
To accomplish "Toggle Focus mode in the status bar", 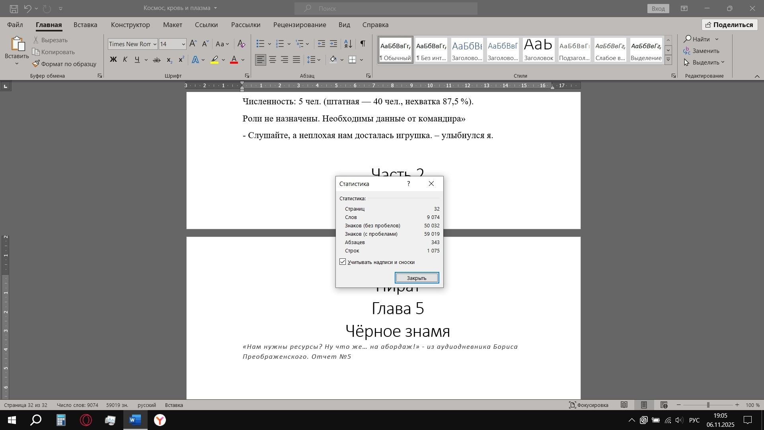I will coord(589,405).
